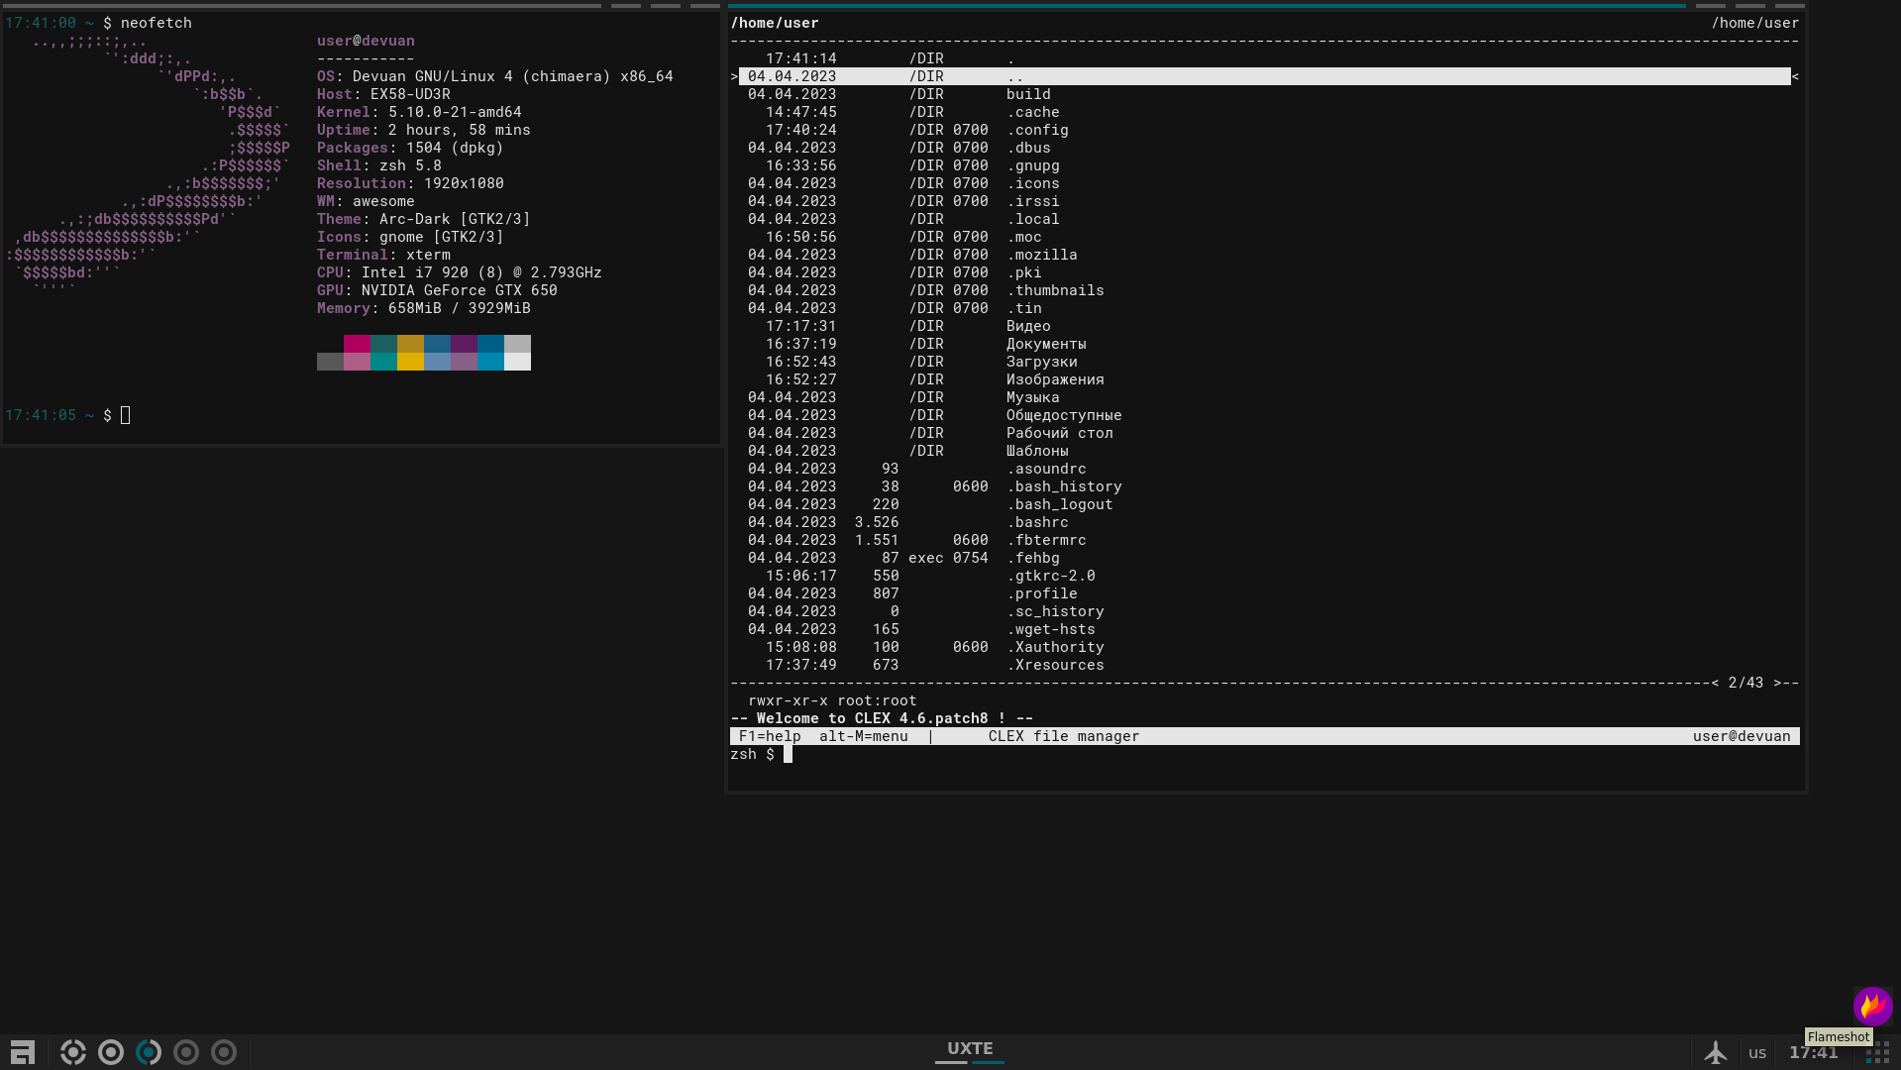Viewport: 1901px width, 1070px height.
Task: Select the '.bash_logout' file row
Action: [1265, 504]
